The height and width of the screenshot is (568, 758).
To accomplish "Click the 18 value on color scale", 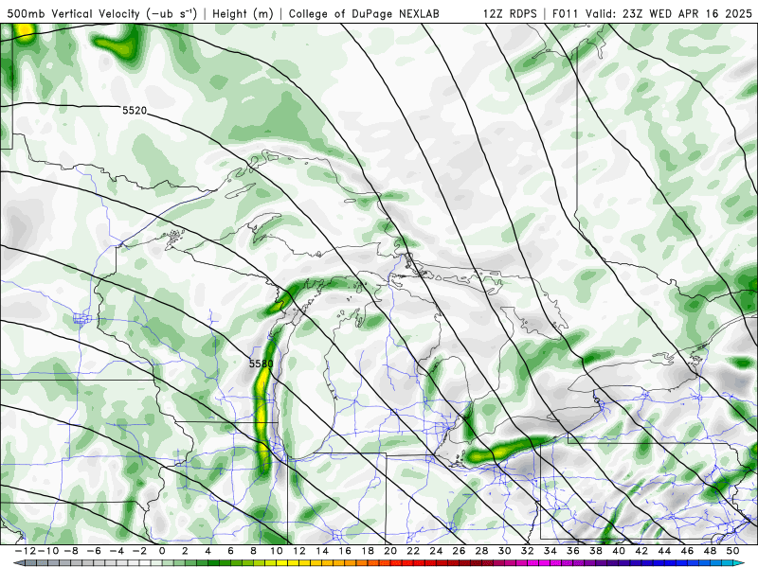I will tap(368, 551).
